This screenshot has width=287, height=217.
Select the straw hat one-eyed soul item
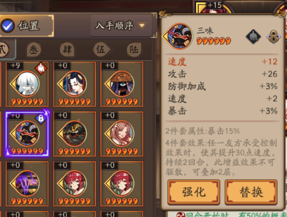tap(122, 84)
